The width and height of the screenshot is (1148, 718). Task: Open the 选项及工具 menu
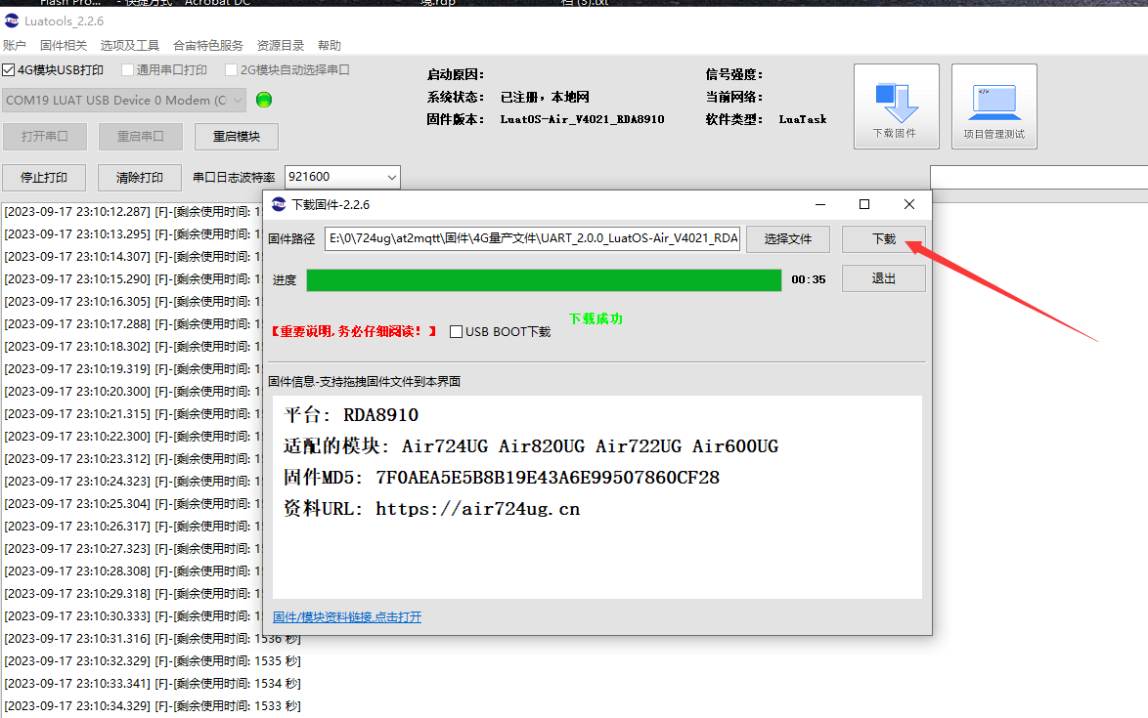130,45
